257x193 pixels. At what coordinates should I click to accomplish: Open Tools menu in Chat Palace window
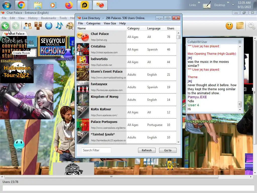[x=63, y=18]
